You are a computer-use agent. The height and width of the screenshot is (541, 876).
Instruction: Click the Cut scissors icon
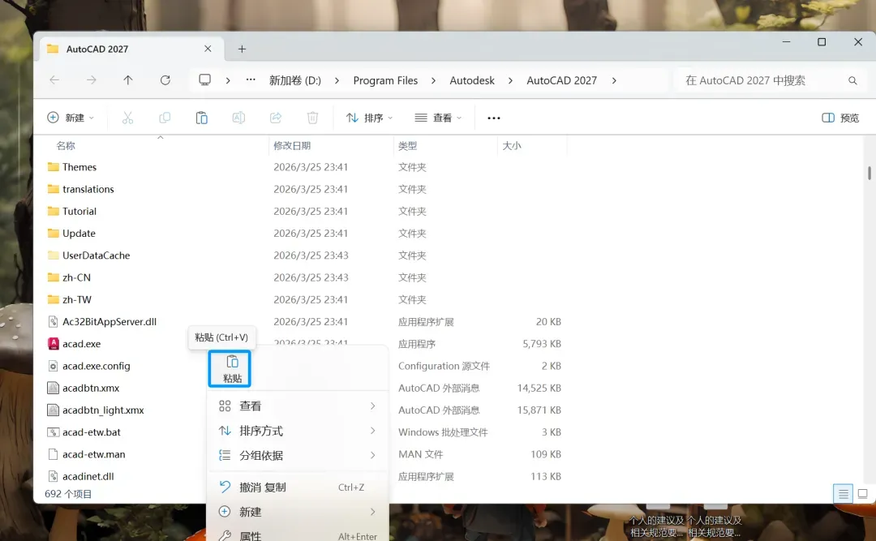128,118
